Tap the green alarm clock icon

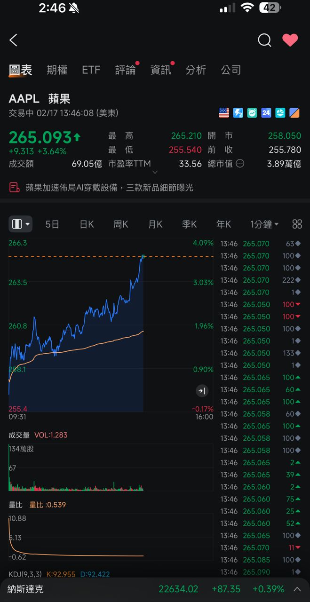point(252,113)
